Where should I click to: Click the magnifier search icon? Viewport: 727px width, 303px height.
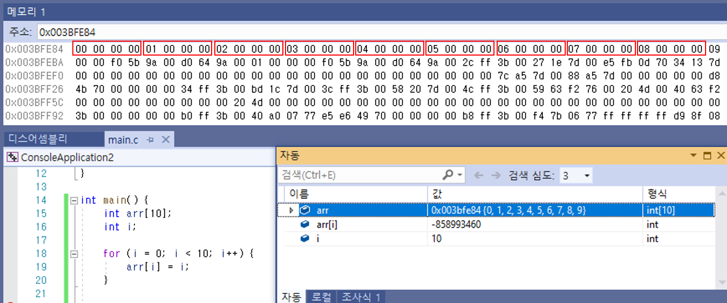(x=448, y=175)
